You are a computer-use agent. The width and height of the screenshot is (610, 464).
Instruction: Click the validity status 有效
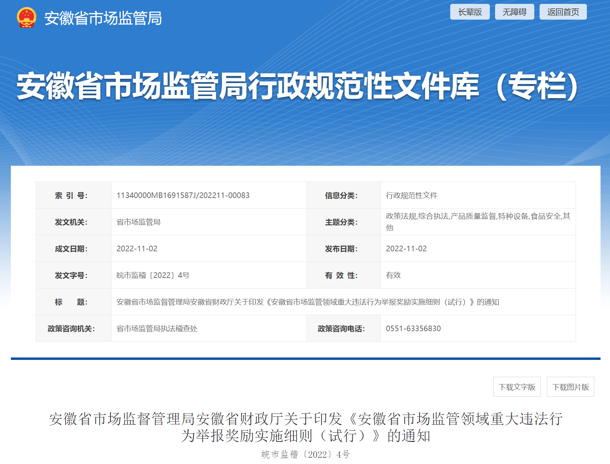coord(393,275)
